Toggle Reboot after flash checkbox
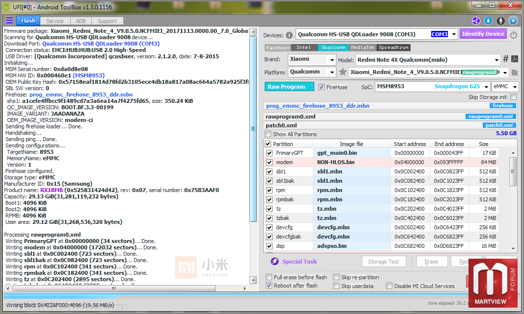Screen dimensions: 524x314 (x=269, y=285)
